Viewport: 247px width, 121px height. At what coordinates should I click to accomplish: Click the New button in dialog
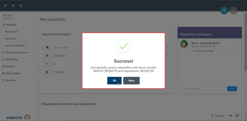(x=131, y=81)
